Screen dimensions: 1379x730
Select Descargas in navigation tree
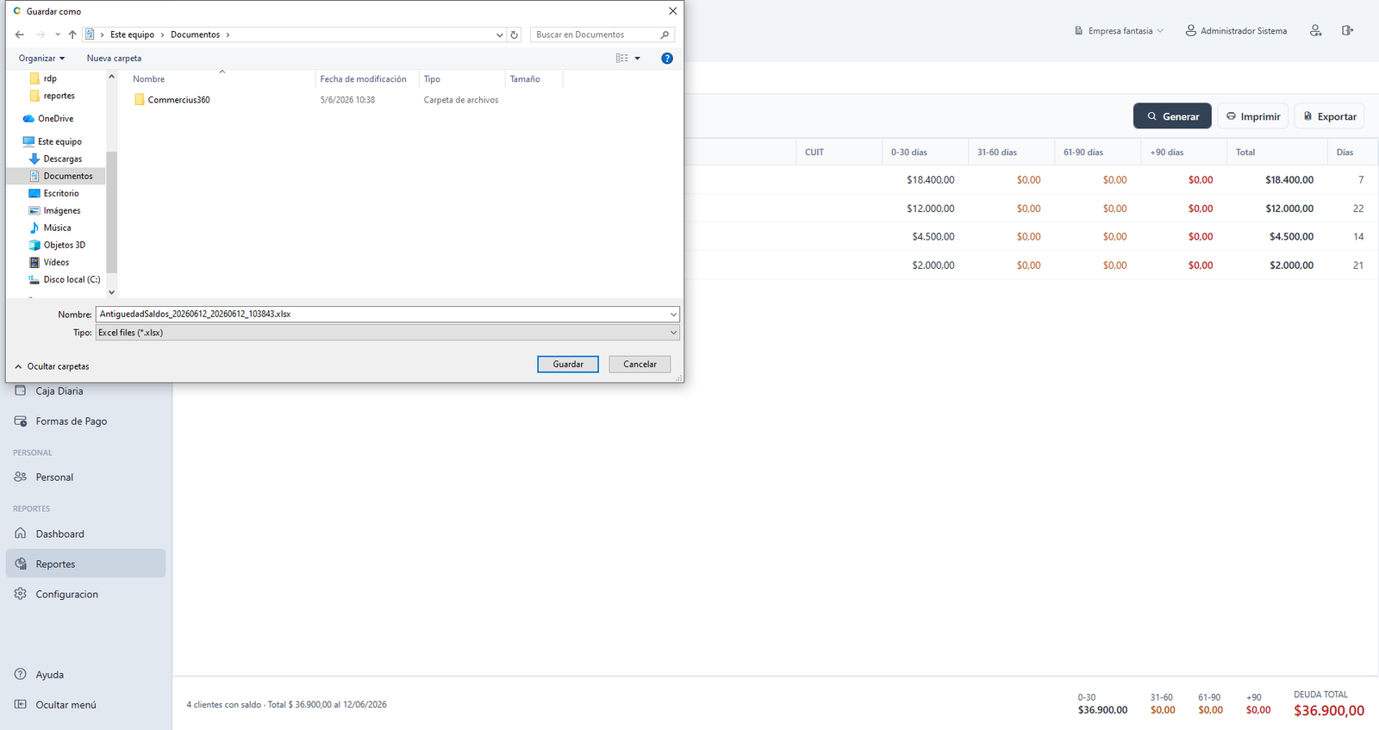[x=62, y=159]
